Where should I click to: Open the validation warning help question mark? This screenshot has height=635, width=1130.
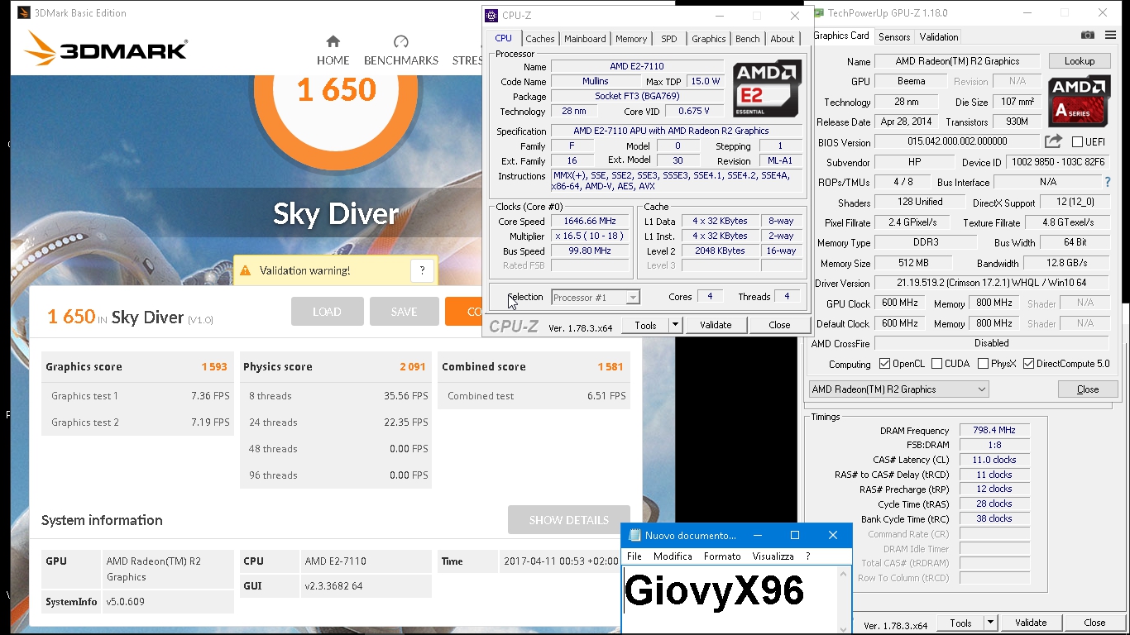click(x=422, y=270)
